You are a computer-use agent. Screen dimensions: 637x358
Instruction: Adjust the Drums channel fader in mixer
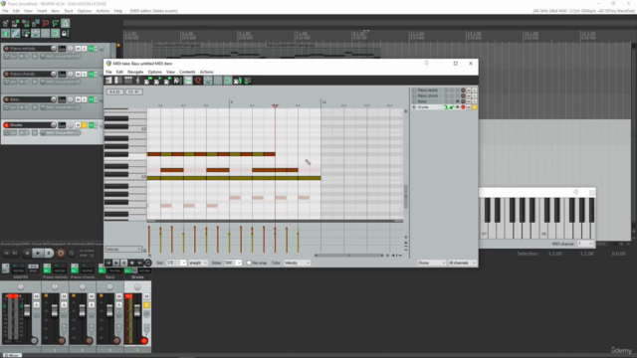coord(137,311)
